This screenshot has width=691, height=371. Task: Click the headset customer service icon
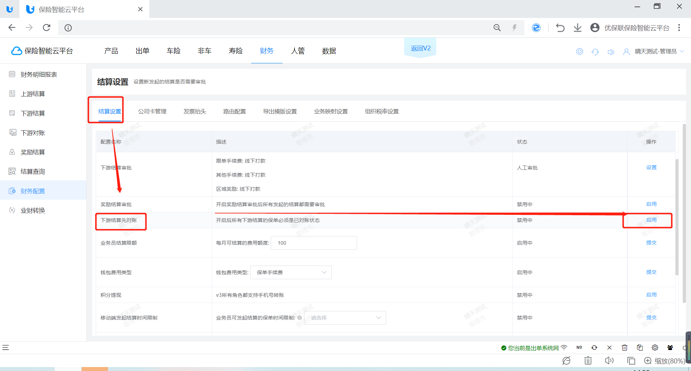pos(595,51)
